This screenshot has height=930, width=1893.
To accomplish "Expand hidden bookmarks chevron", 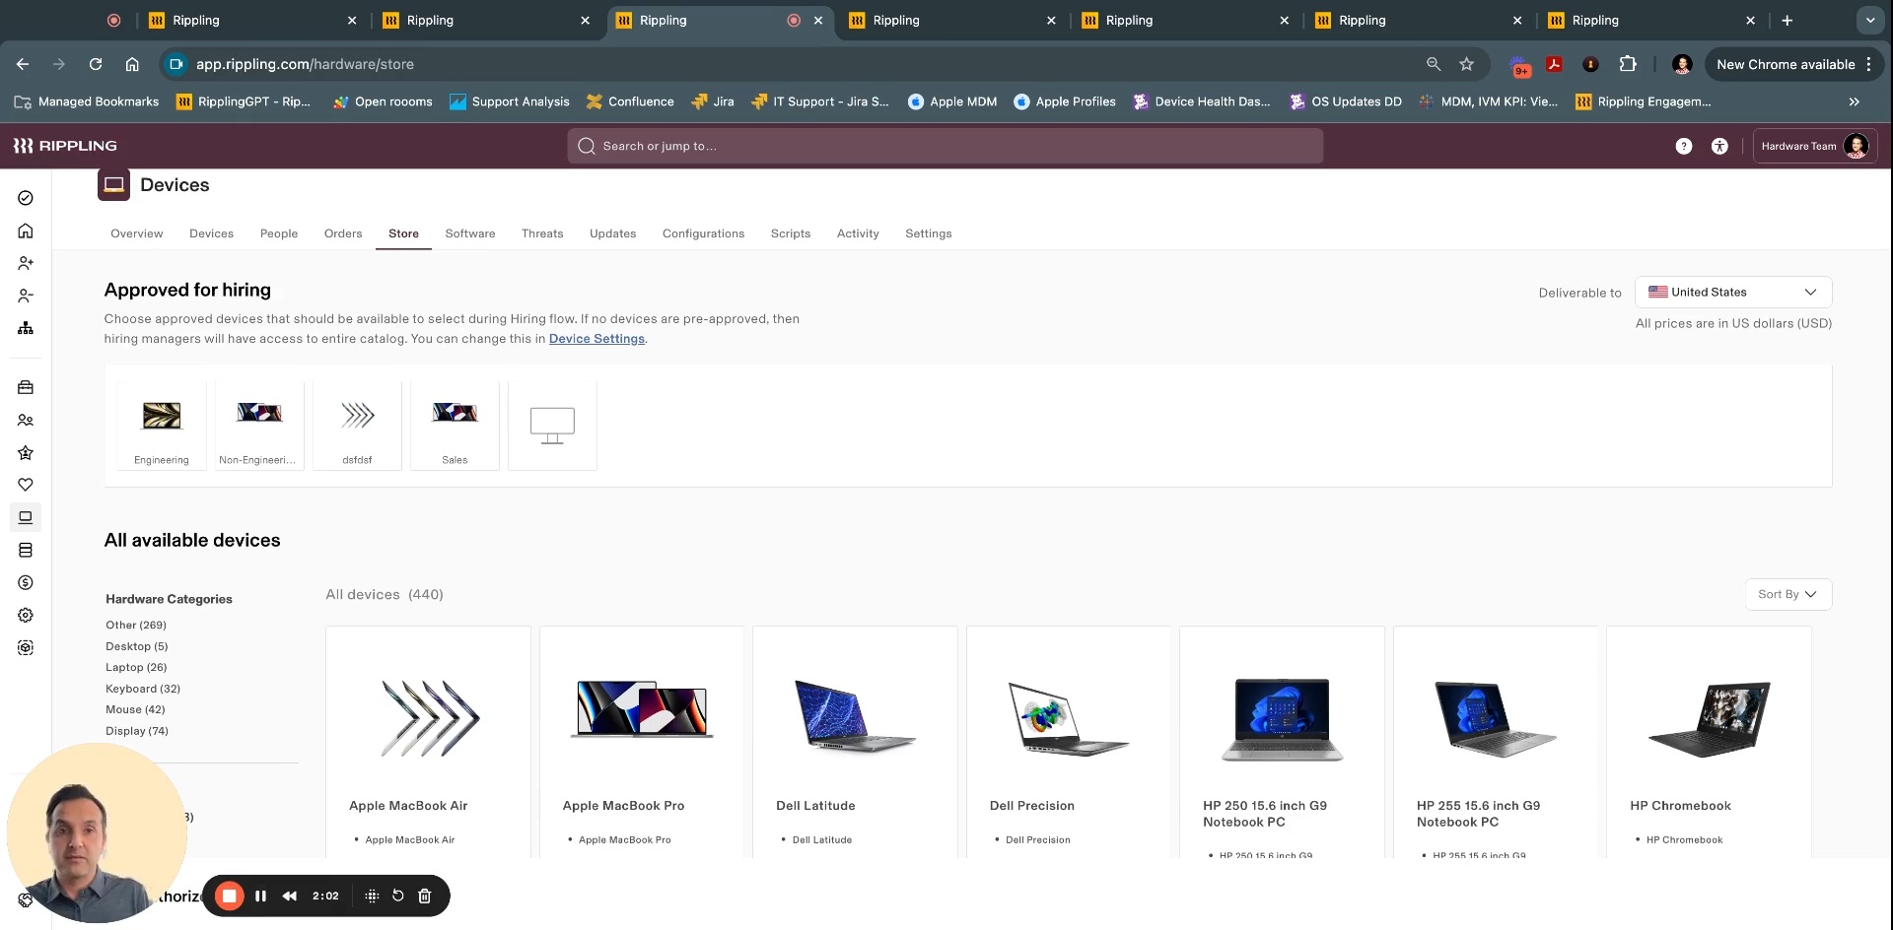I will click(x=1854, y=101).
